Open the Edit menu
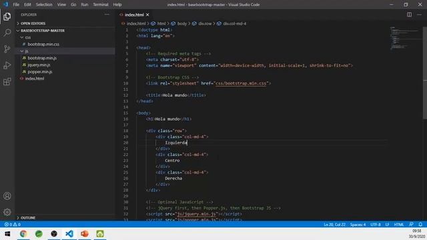The image size is (427, 240). pos(27,5)
